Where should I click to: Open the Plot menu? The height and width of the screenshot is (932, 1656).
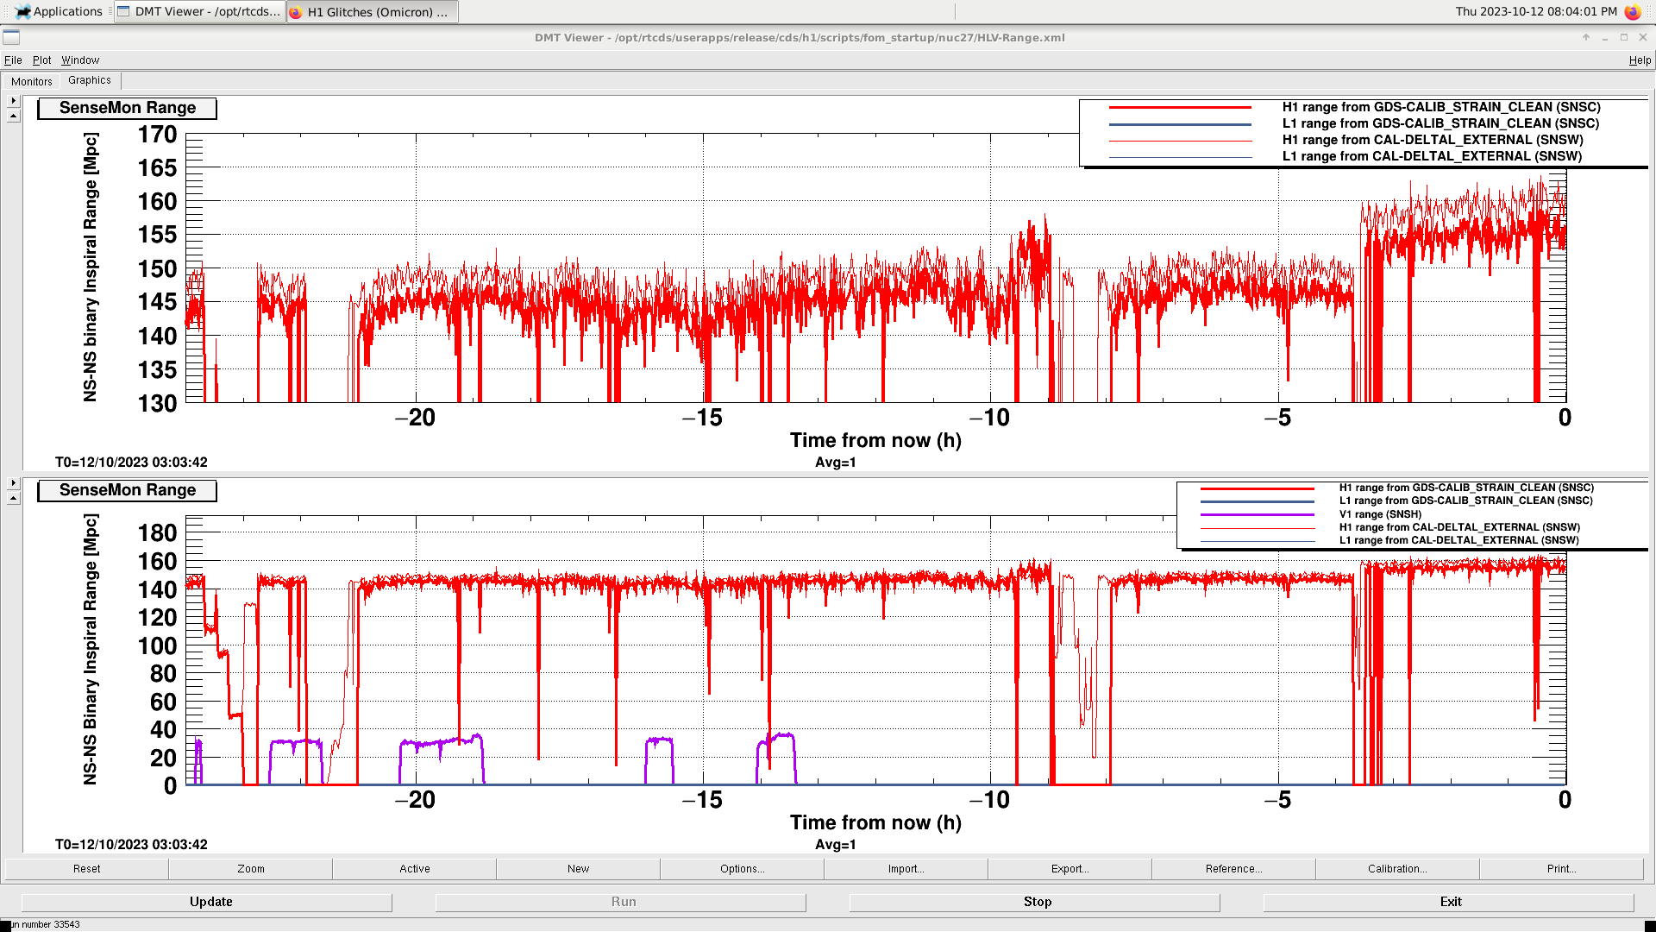point(41,60)
